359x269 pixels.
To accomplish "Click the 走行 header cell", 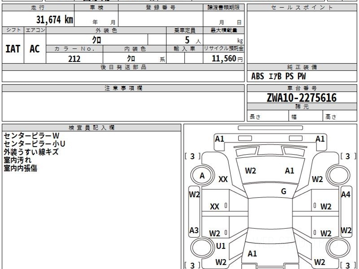I will point(38,8).
